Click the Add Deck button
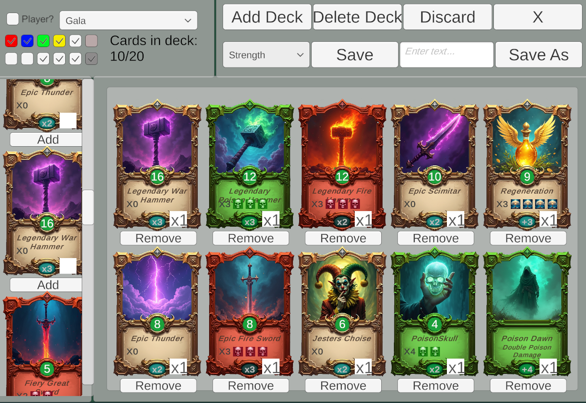 coord(267,17)
